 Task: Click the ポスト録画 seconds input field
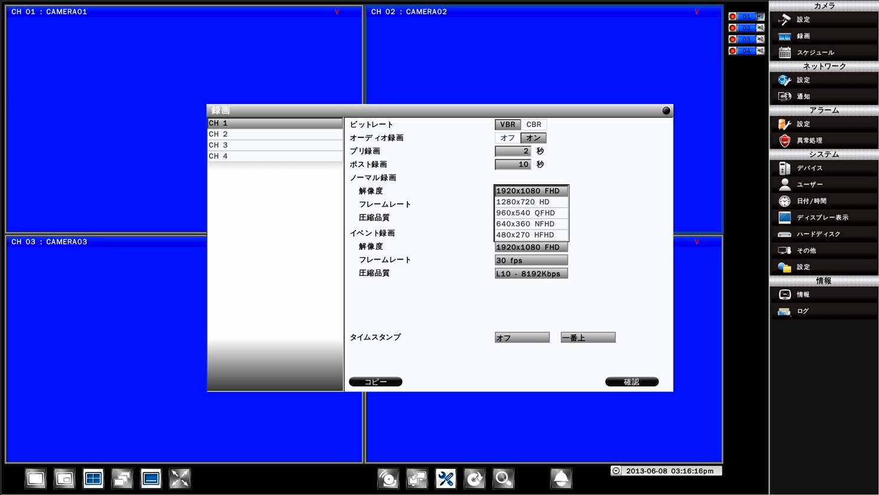click(514, 164)
